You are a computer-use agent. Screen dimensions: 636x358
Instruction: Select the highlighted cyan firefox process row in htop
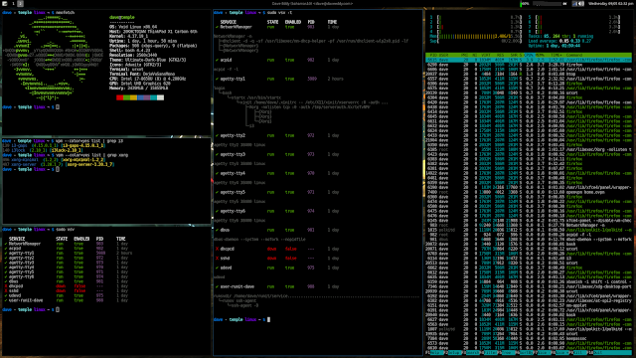pyautogui.click(x=529, y=60)
